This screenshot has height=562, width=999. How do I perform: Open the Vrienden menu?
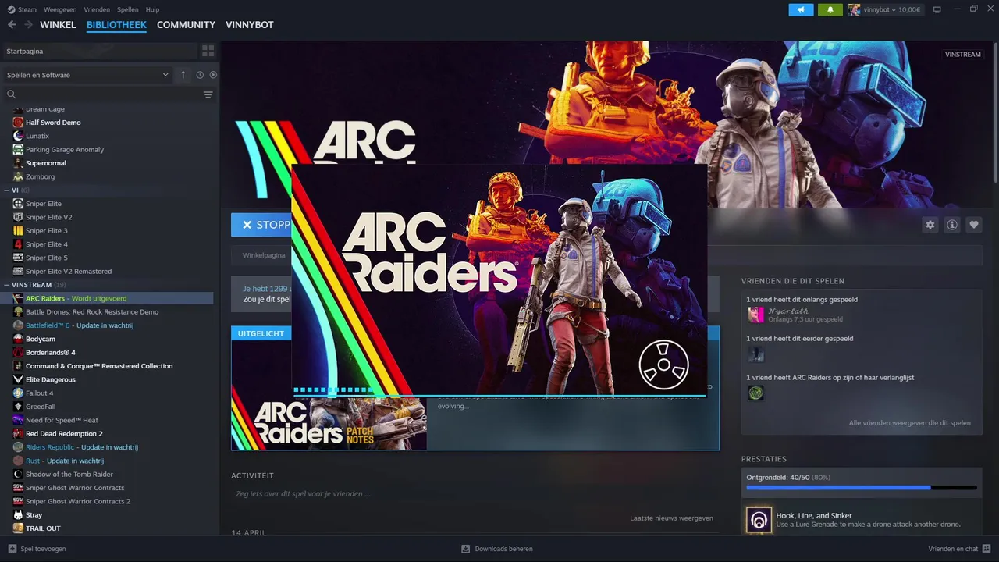point(97,9)
